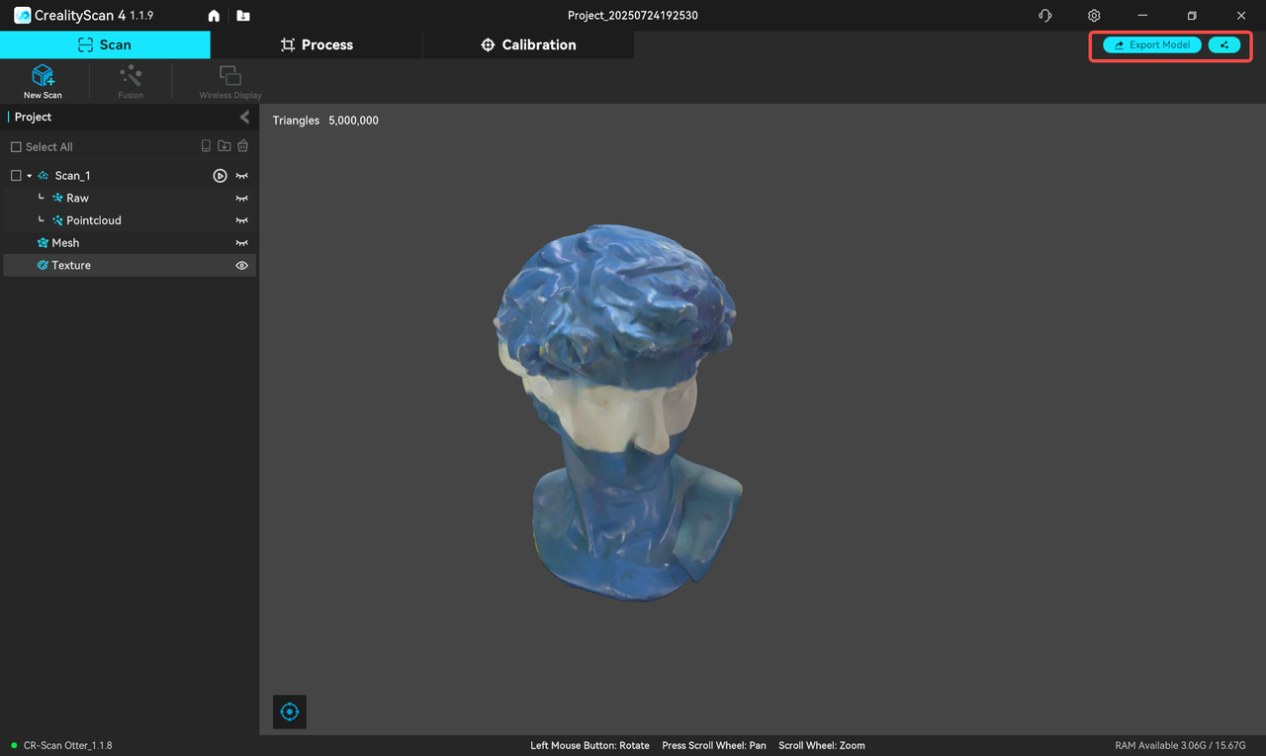Check the Select All checkbox
Viewport: 1266px width, 756px height.
click(16, 147)
